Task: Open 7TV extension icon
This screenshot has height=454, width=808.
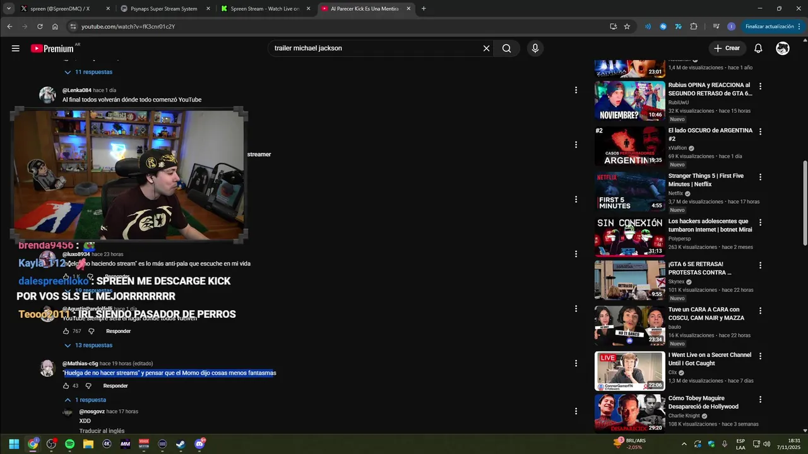Action: coord(678,26)
